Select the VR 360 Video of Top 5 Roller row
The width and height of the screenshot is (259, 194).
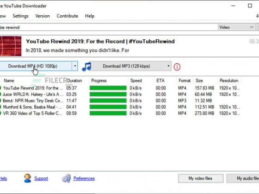tap(121, 113)
